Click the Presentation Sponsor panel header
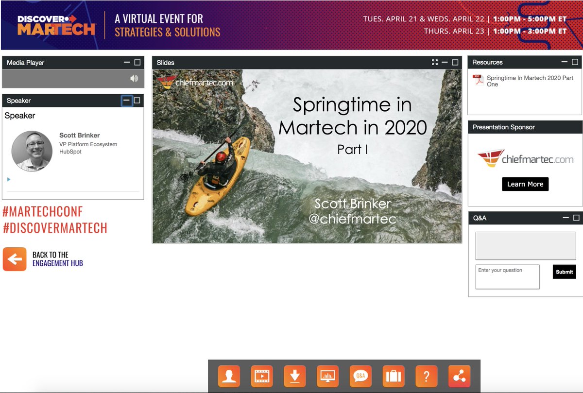 point(525,127)
